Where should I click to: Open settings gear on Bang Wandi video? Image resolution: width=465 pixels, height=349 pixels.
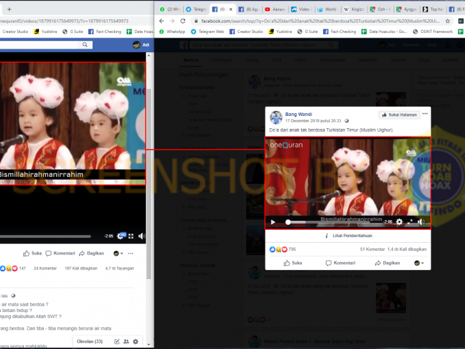[399, 221]
